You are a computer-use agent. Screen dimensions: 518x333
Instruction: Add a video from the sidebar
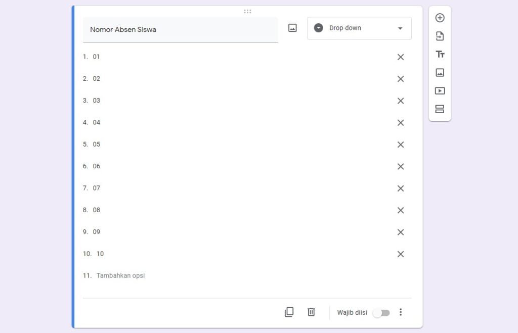[440, 91]
